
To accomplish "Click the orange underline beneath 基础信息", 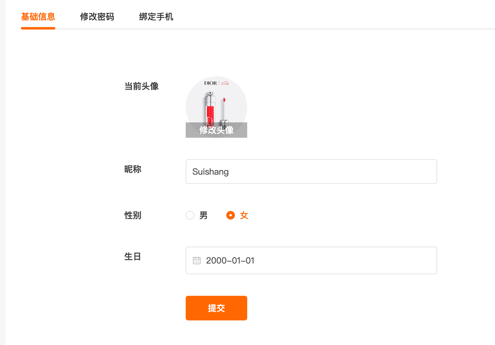I will click(38, 28).
